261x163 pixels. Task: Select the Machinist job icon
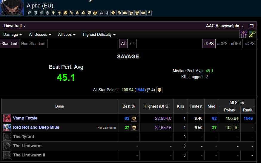point(71,13)
